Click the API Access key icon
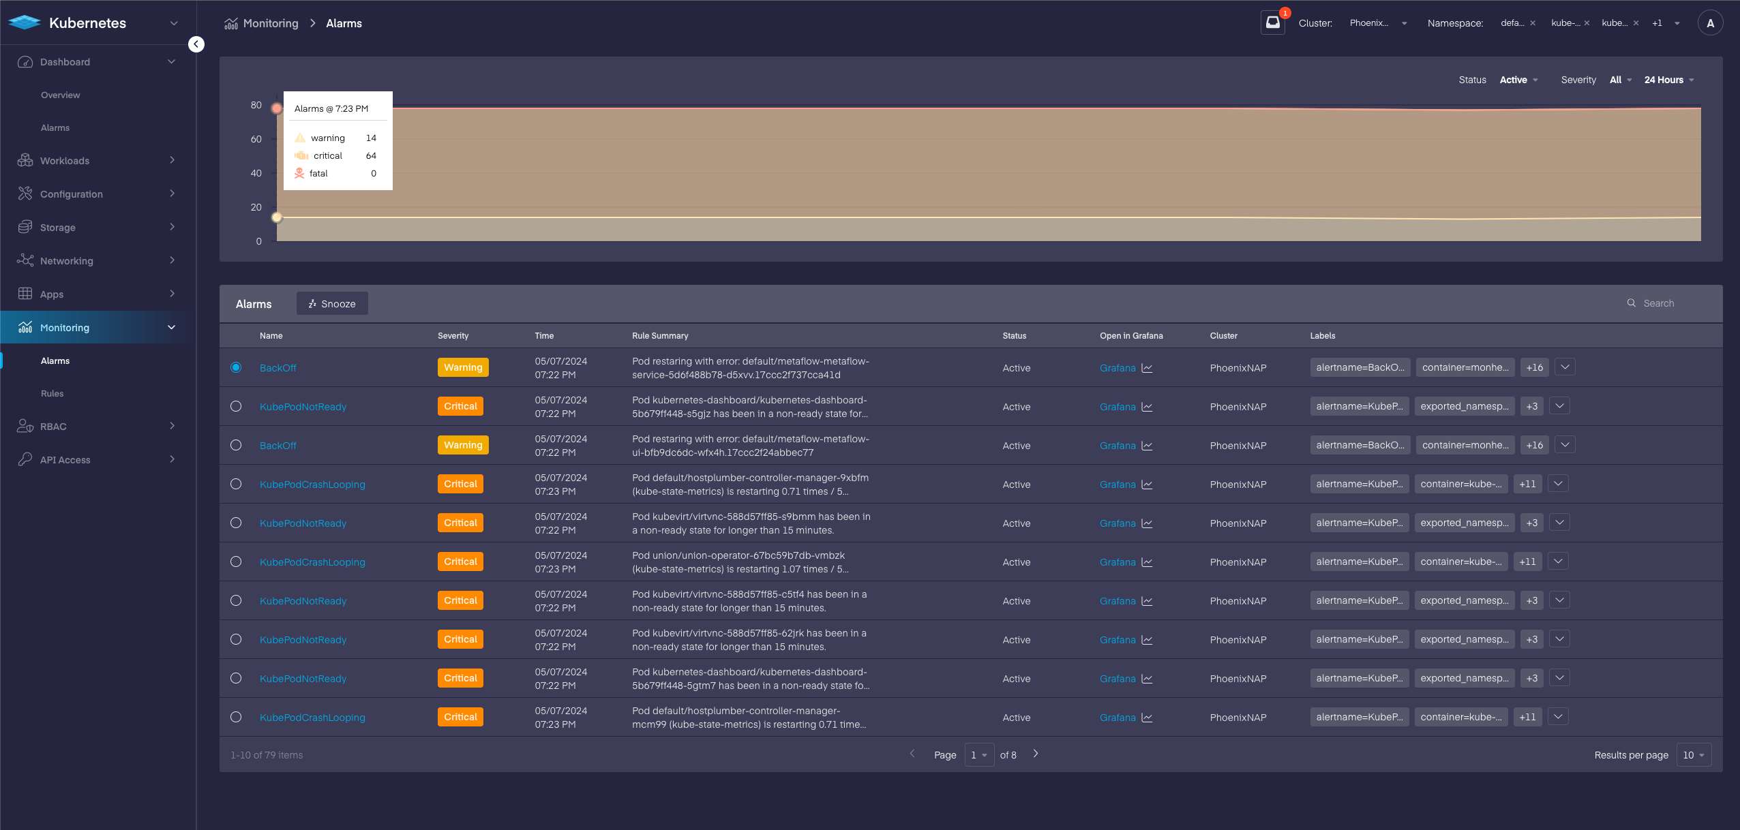The height and width of the screenshot is (830, 1740). pyautogui.click(x=25, y=459)
